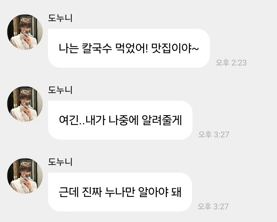Select the 여긴..내가 나중에 알려줄게 message bubble

[120, 120]
